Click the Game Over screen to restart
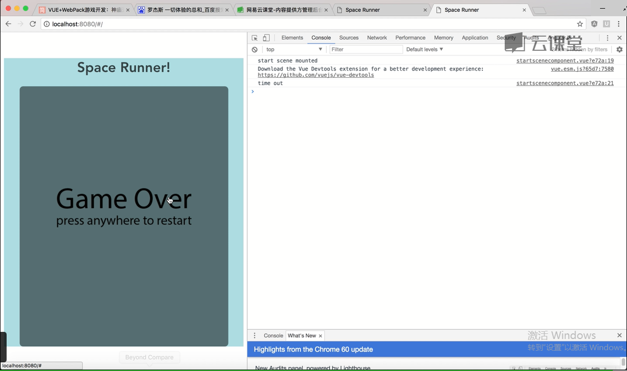The image size is (627, 371). [x=124, y=216]
